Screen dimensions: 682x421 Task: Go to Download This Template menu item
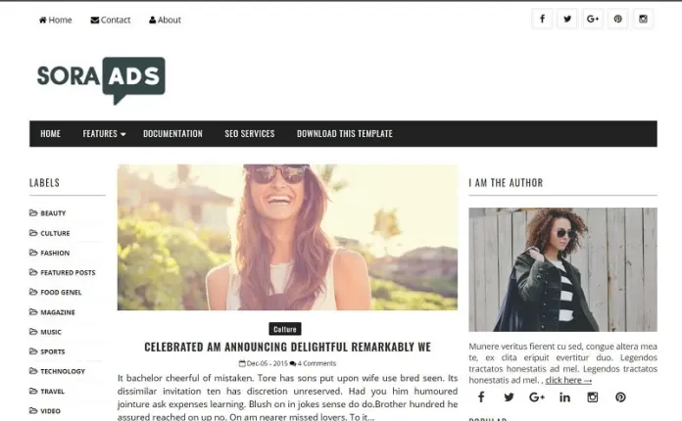point(345,134)
